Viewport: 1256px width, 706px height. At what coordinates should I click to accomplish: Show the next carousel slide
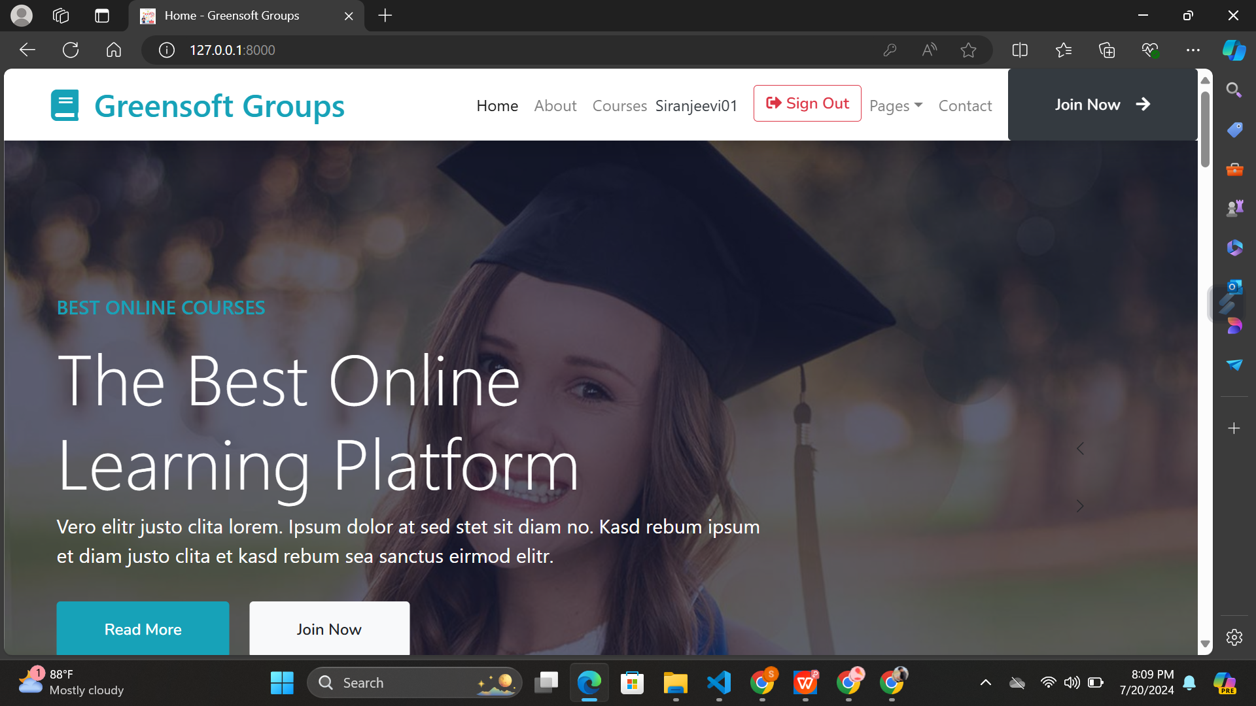(x=1080, y=506)
